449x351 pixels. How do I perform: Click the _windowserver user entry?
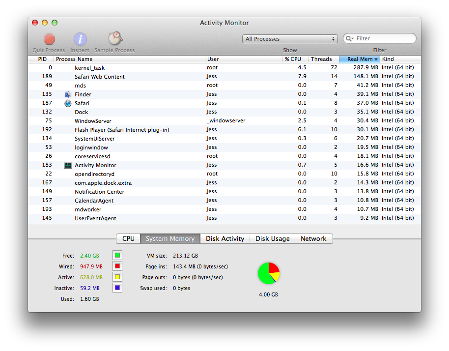coord(226,120)
